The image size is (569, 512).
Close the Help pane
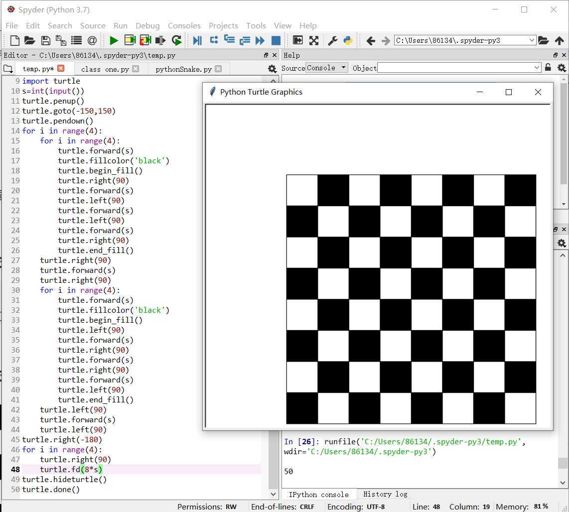pos(564,55)
